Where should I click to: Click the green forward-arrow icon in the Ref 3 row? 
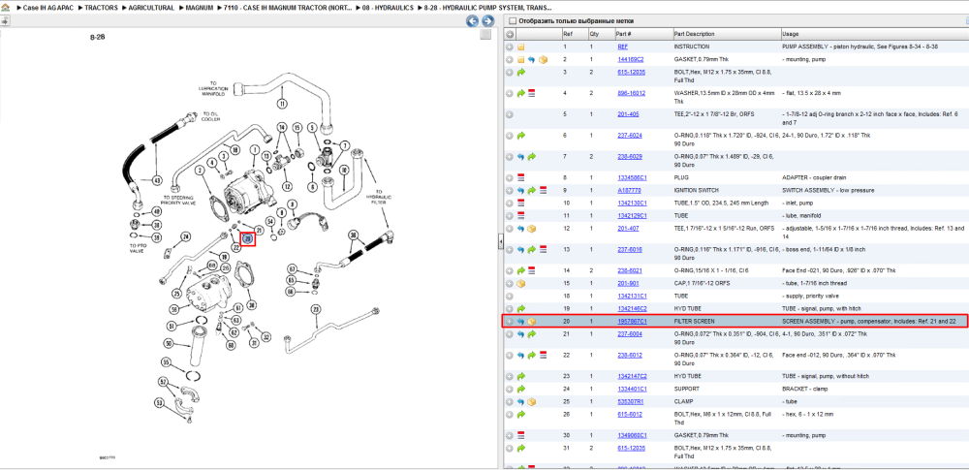(x=521, y=73)
